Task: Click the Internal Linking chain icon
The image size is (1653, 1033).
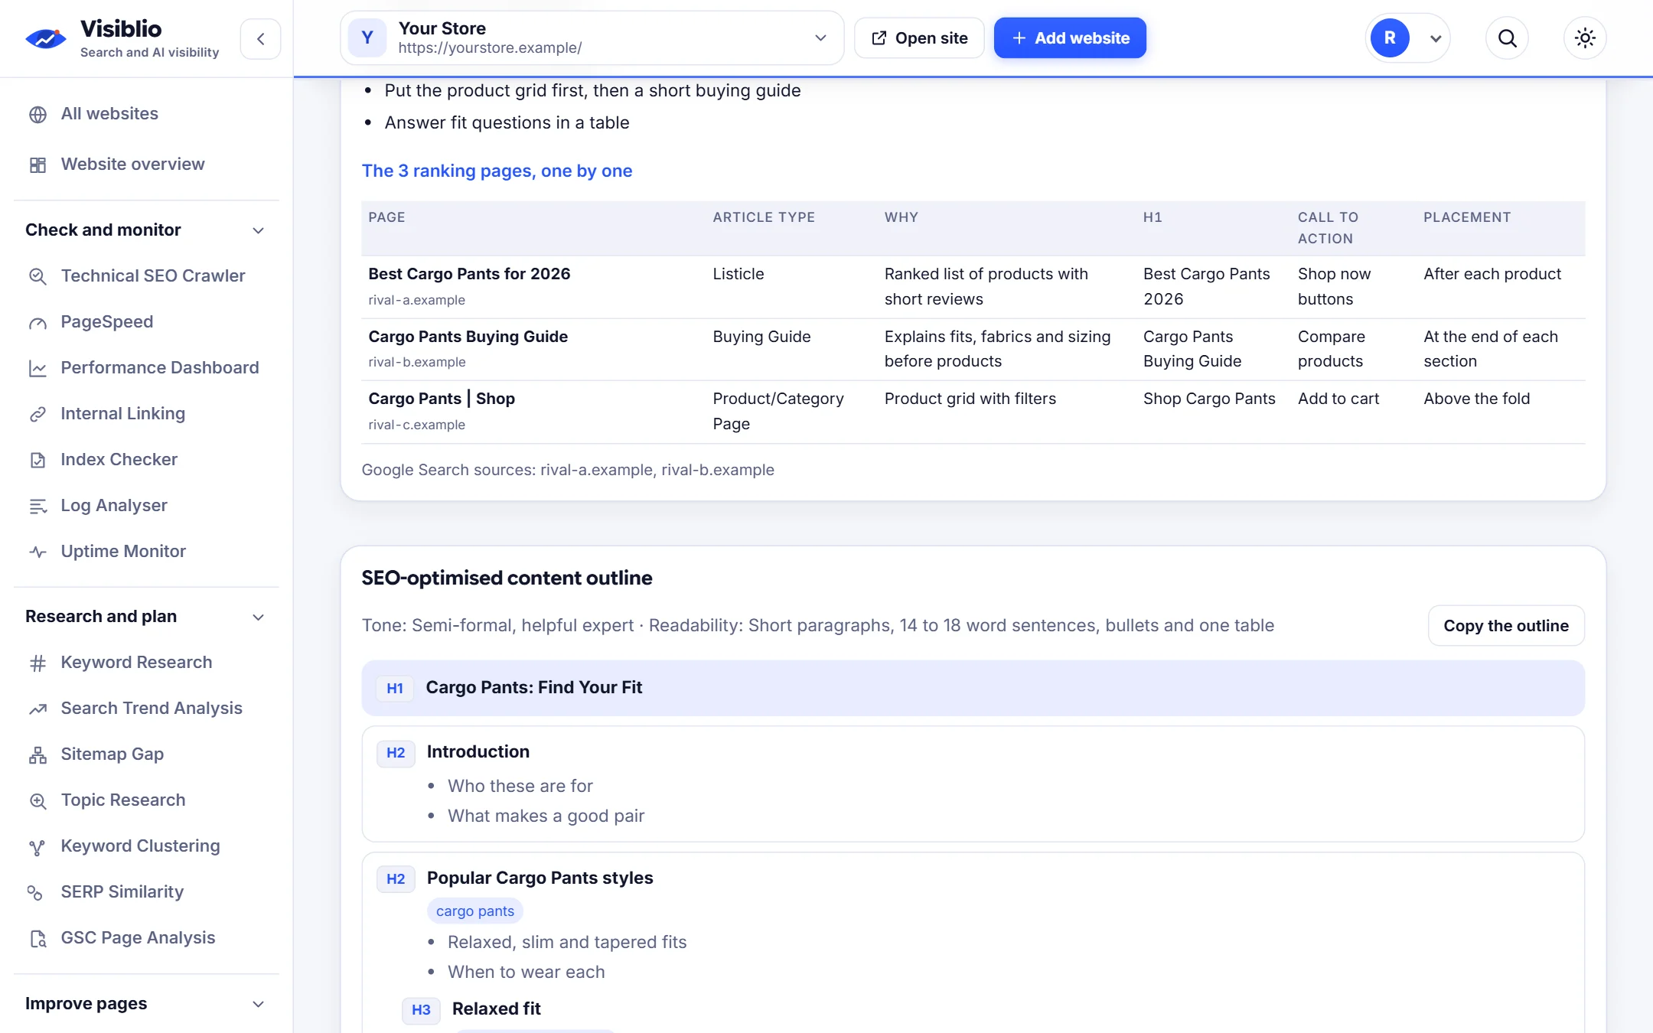Action: pos(37,414)
